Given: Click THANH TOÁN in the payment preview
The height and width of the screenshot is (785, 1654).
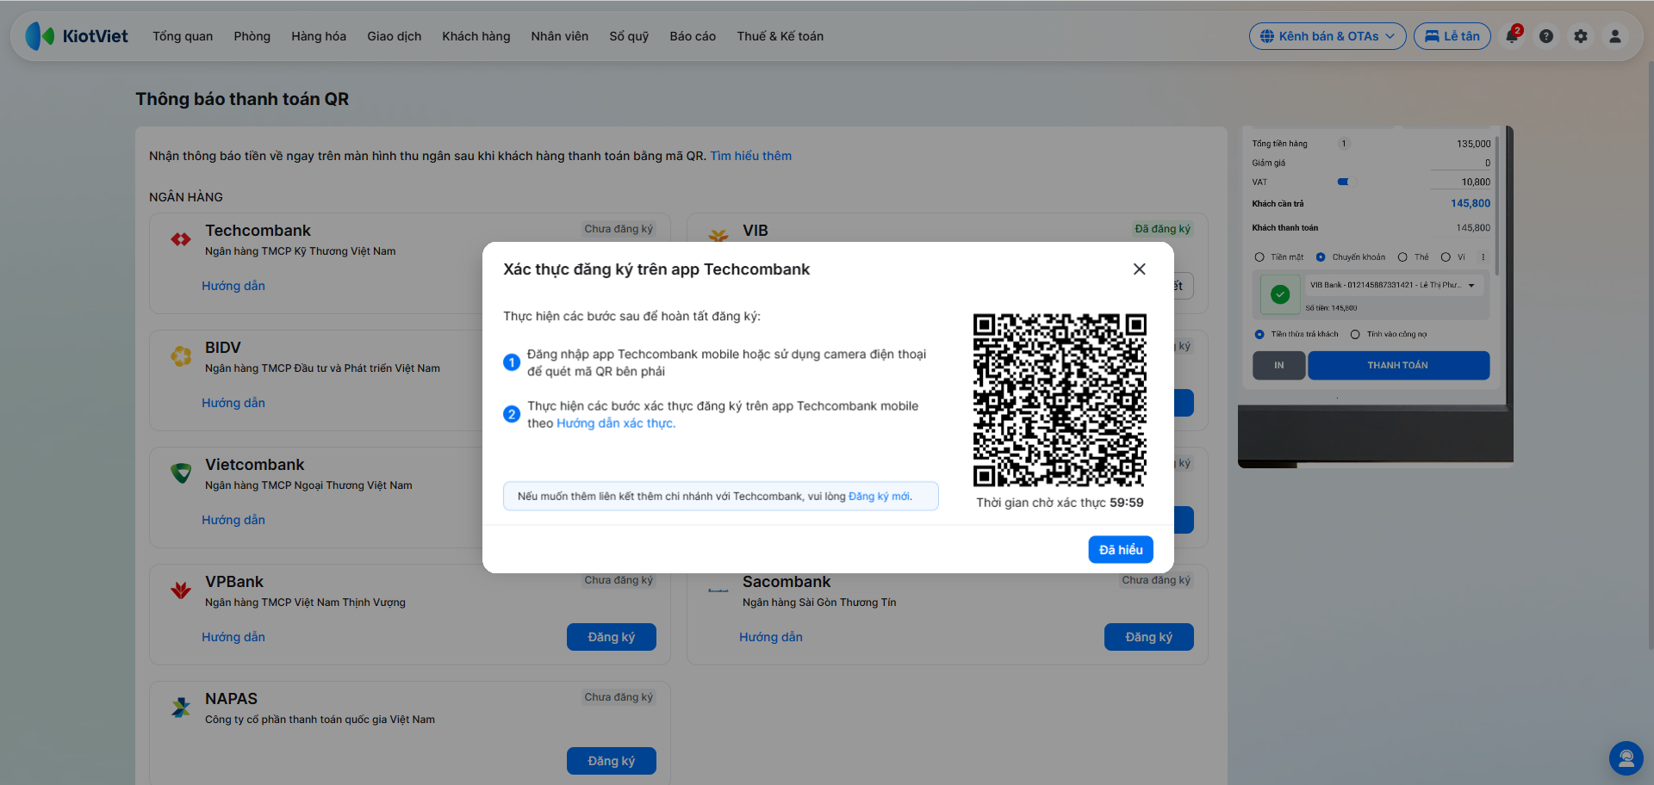Looking at the screenshot, I should pos(1398,365).
